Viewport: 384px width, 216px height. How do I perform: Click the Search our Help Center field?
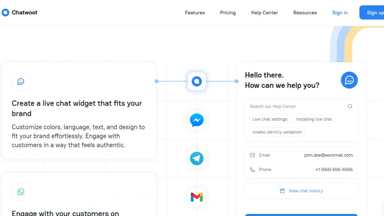(x=301, y=106)
